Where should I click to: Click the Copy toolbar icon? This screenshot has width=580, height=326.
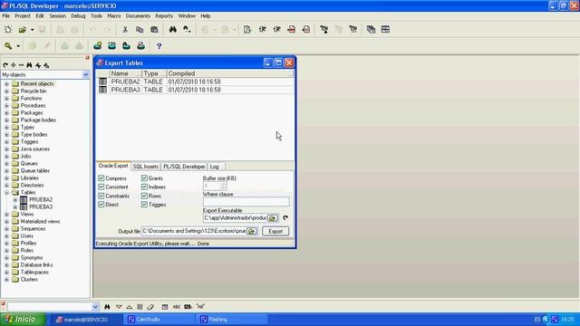(x=140, y=30)
